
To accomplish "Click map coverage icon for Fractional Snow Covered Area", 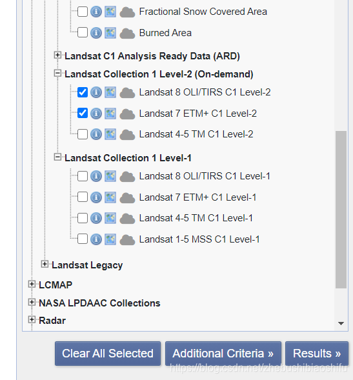I will point(110,12).
